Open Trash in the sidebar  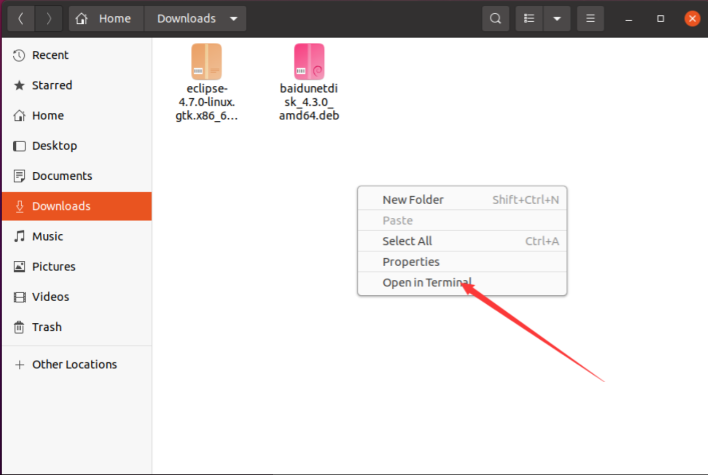(x=76, y=327)
